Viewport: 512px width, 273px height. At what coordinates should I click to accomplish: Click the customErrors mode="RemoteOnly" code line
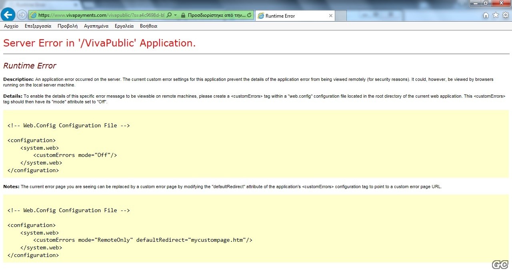pos(143,240)
